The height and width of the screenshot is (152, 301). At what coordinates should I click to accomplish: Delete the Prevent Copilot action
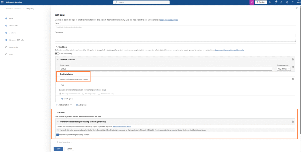(x=293, y=121)
